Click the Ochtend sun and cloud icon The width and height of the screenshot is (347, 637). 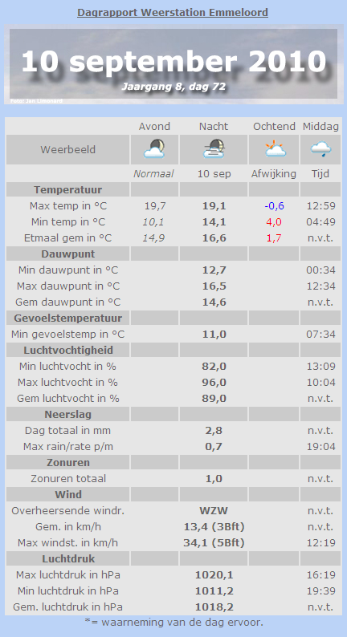point(274,149)
